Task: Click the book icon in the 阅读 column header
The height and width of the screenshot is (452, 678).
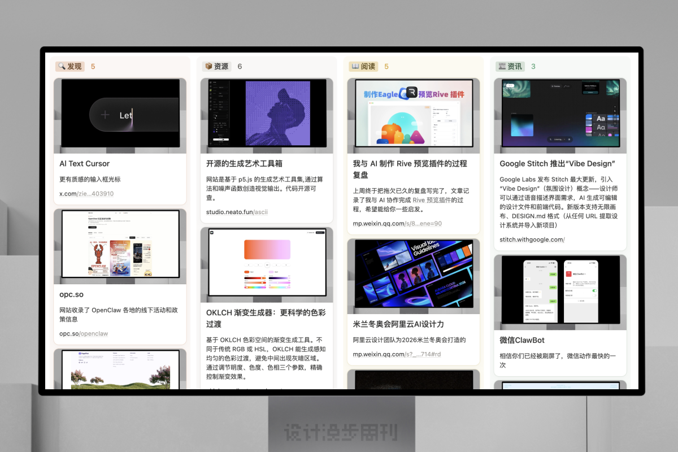Action: coord(355,67)
